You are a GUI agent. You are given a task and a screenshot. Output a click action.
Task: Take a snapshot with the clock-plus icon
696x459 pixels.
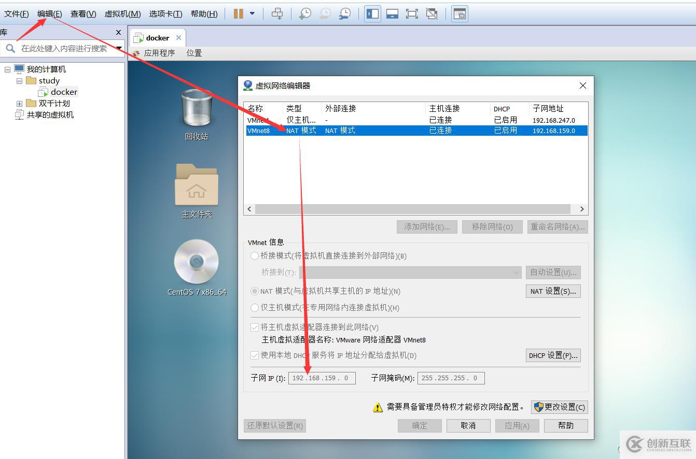[305, 14]
